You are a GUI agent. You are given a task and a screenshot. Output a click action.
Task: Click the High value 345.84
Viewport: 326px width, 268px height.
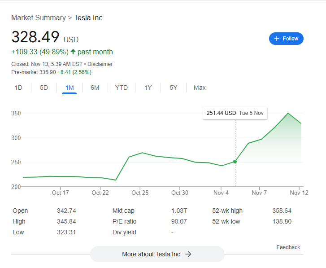tap(66, 221)
